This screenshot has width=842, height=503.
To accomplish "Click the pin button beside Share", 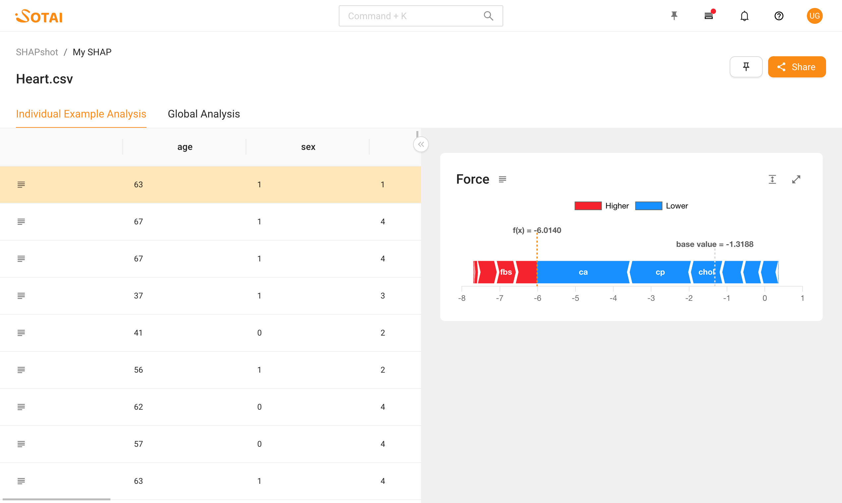I will 746,67.
